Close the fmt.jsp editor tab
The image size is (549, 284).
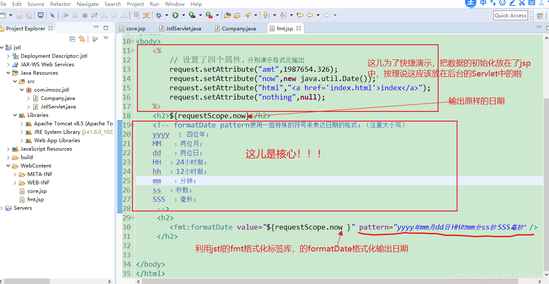click(x=298, y=28)
